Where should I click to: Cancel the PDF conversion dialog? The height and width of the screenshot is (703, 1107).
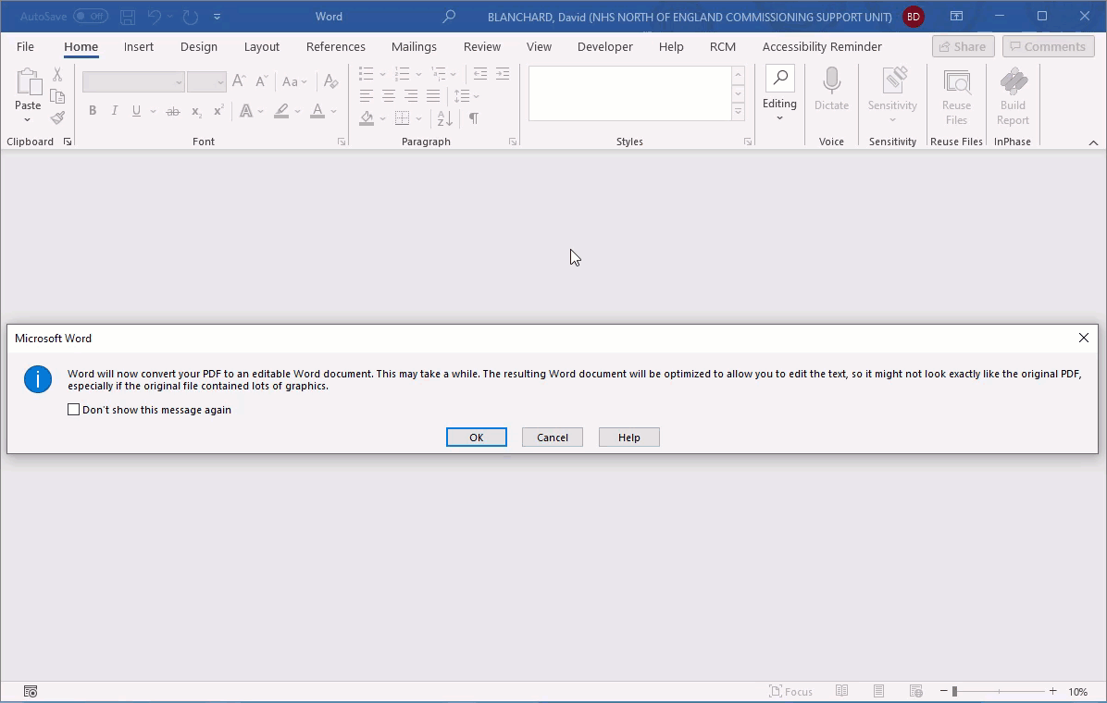tap(553, 438)
